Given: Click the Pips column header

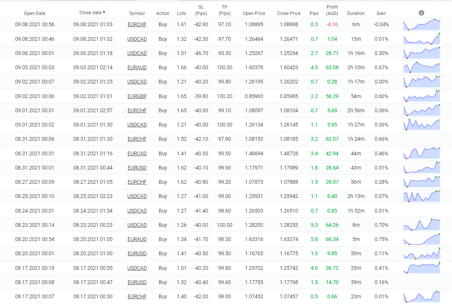Looking at the screenshot, I should pyautogui.click(x=314, y=13).
